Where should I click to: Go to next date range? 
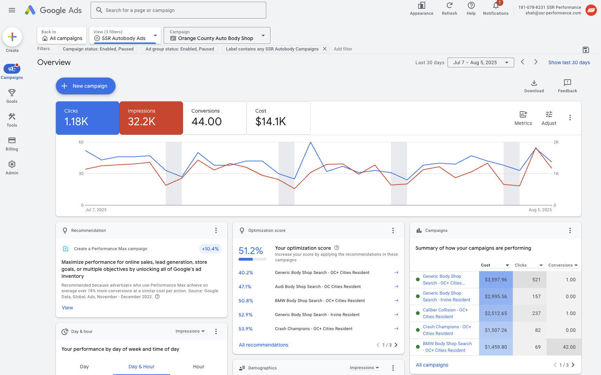click(536, 62)
